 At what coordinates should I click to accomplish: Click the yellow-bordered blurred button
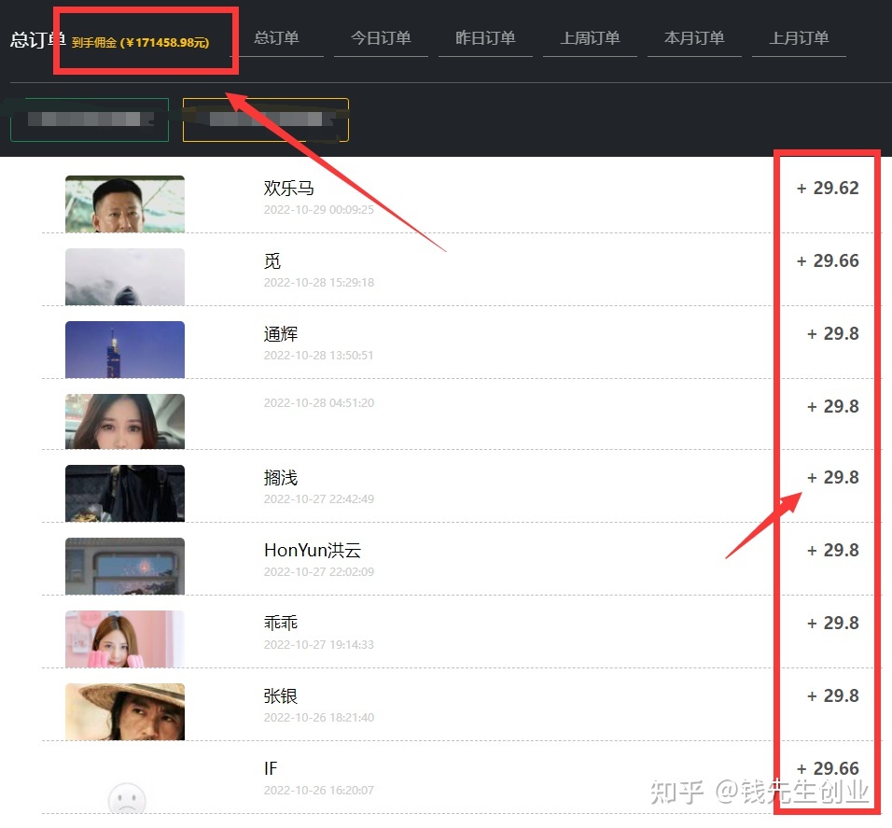pos(266,119)
